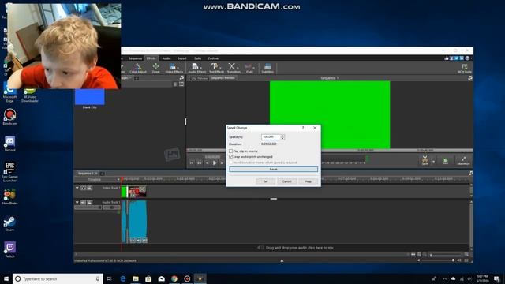The image size is (505, 284).
Task: Open Steam desktop icon
Action: (9, 223)
